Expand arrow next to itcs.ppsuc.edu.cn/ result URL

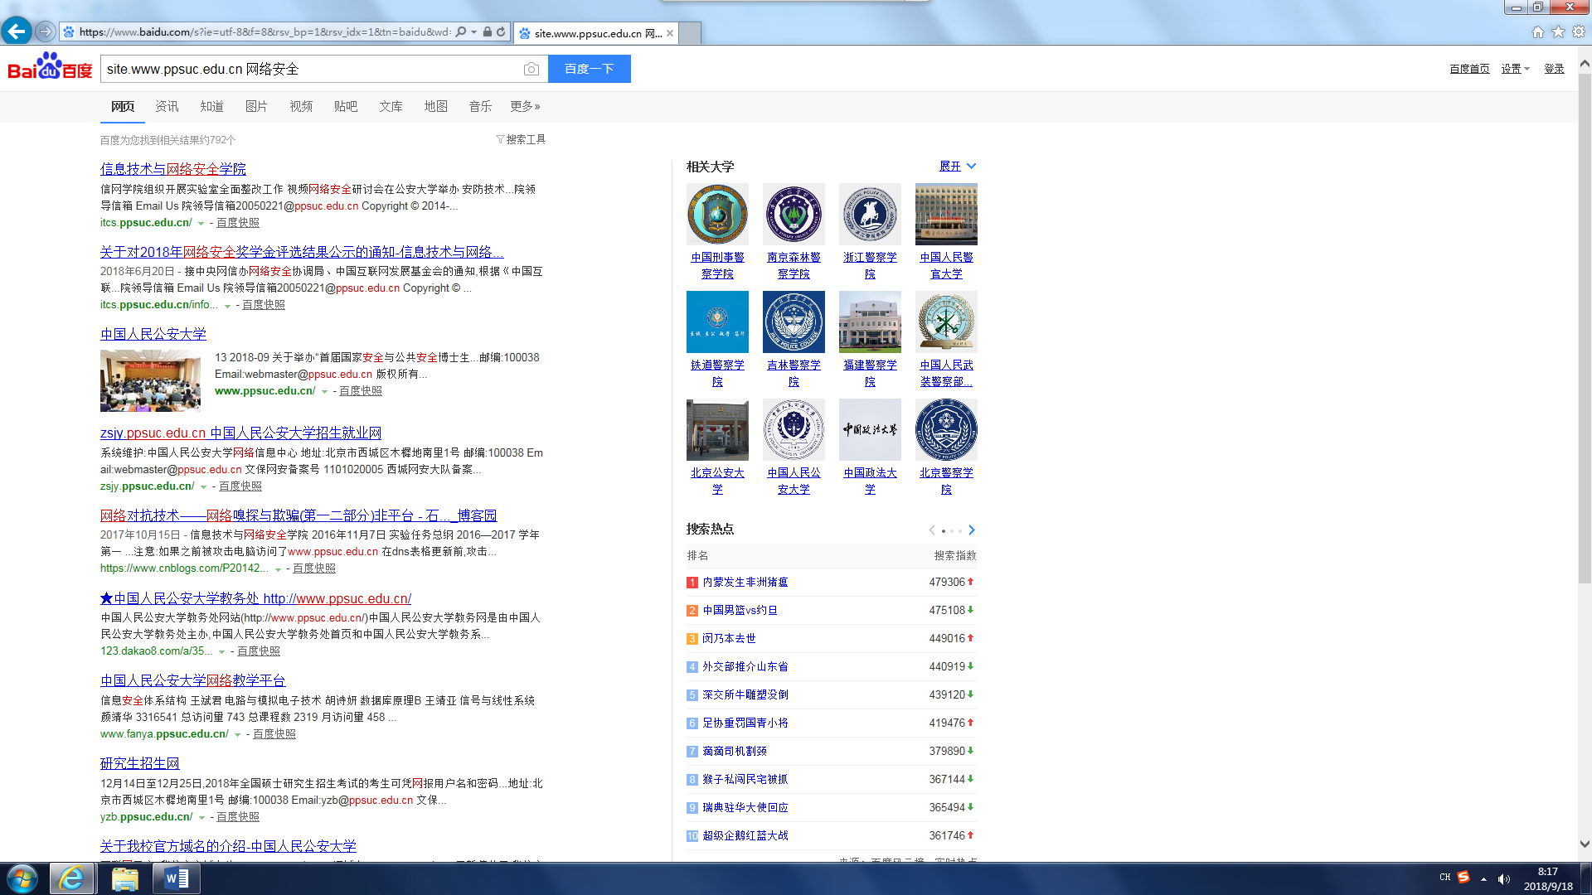201,224
